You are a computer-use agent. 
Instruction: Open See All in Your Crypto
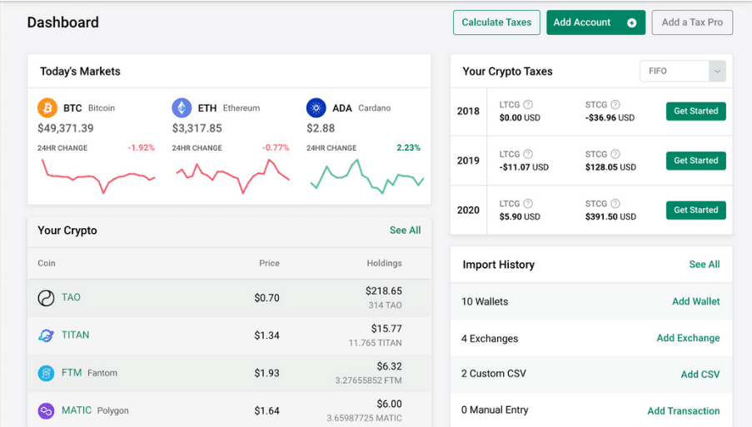pyautogui.click(x=405, y=231)
